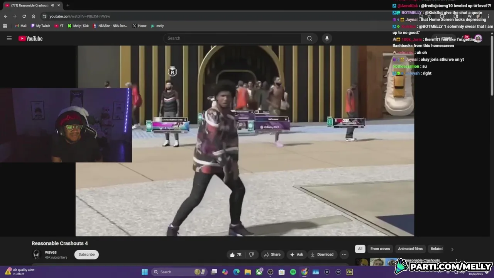Open the X Home bookmark
Viewport: 494px width, 278px height.
[139, 26]
